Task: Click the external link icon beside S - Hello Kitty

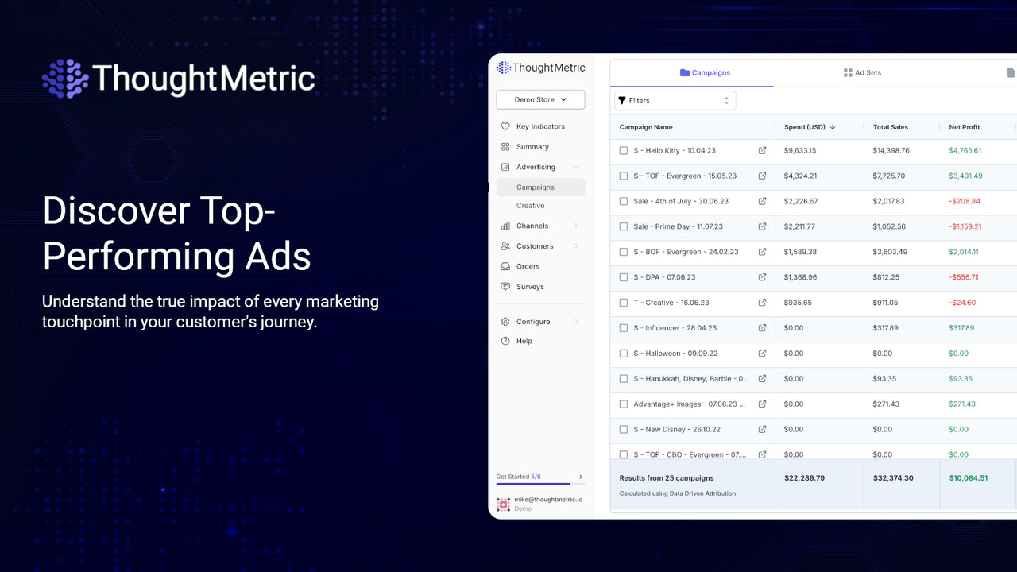Action: point(761,150)
